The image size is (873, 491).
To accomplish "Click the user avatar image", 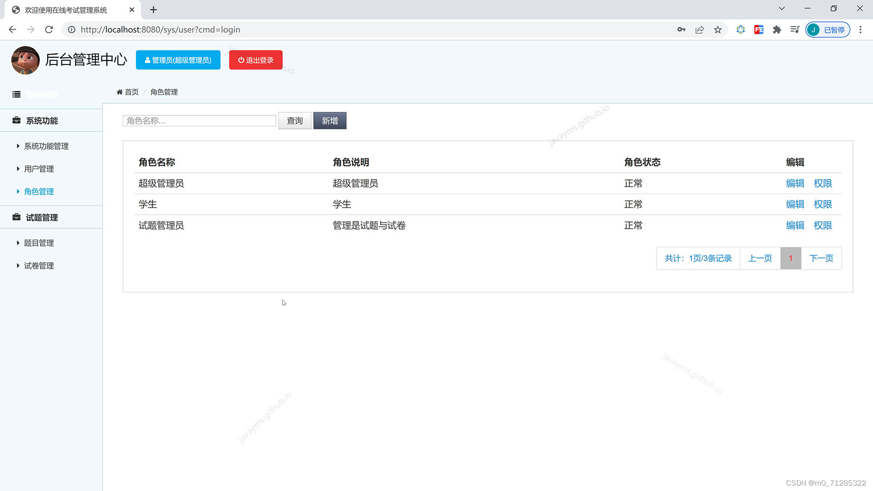I will tap(25, 60).
